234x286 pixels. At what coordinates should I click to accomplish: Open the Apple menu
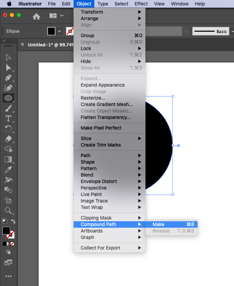pyautogui.click(x=9, y=4)
